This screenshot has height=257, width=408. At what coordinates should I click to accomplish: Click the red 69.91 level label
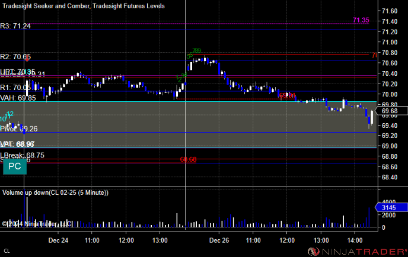point(287,95)
